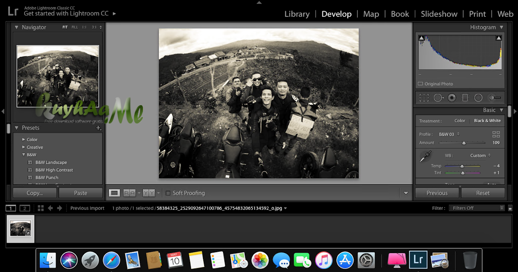Show main window display button 1
Viewport: 518px width, 272px height.
(x=11, y=208)
